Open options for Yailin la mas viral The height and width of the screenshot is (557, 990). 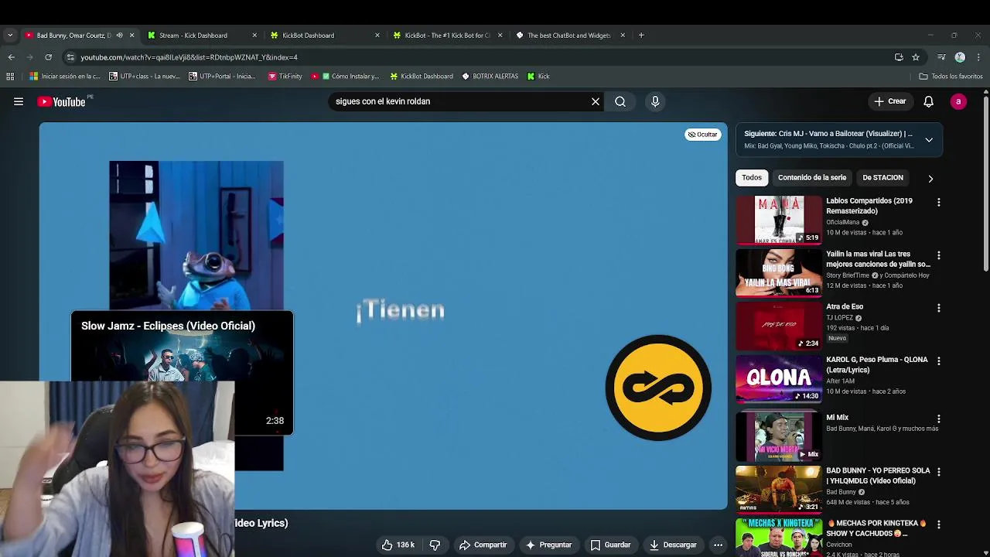(x=939, y=255)
